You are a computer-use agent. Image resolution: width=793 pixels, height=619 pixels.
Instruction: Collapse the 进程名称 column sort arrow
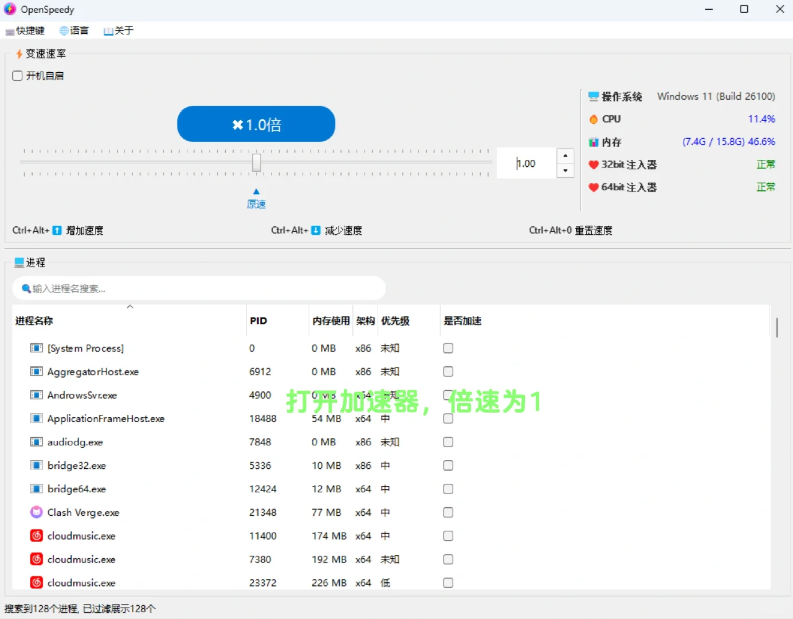(130, 306)
